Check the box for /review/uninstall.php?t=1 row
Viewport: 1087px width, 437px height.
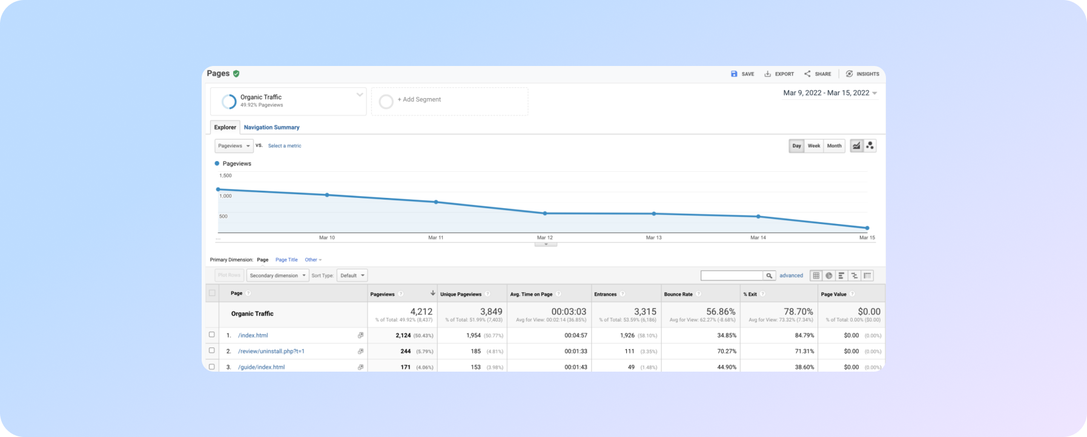pos(211,350)
